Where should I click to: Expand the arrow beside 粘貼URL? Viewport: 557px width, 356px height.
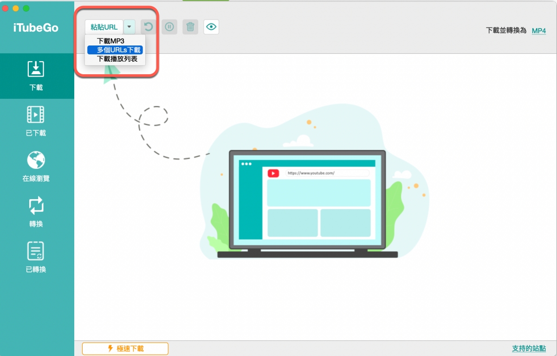[x=130, y=27]
